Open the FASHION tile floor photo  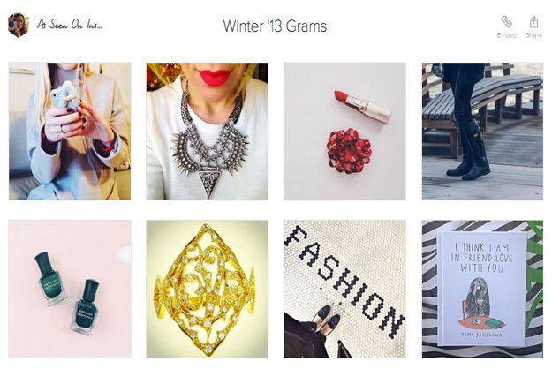pyautogui.click(x=344, y=290)
